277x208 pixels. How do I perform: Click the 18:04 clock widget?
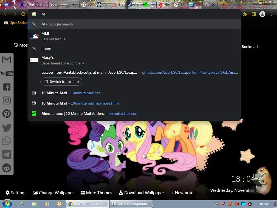(x=243, y=179)
